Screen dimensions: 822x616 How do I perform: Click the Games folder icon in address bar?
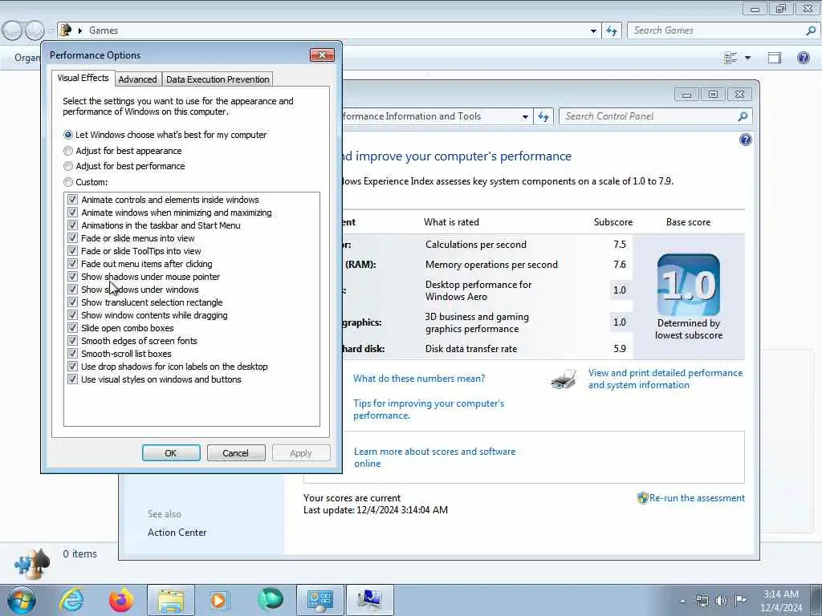coord(65,30)
